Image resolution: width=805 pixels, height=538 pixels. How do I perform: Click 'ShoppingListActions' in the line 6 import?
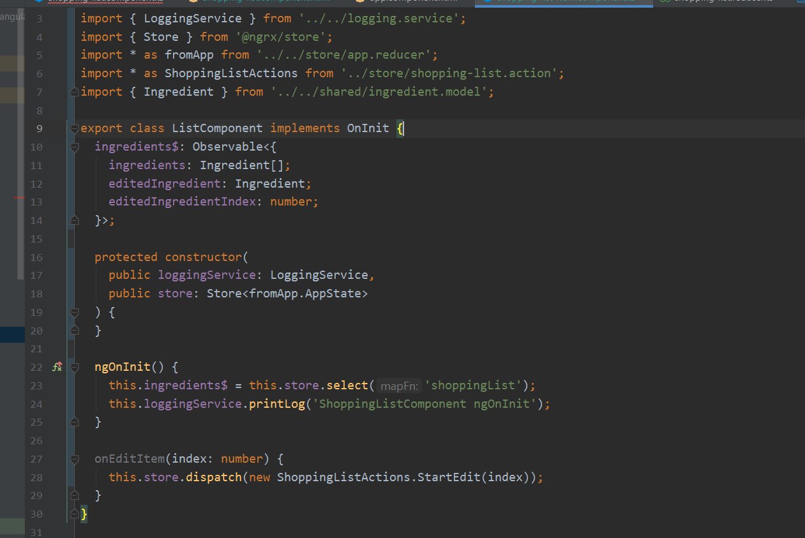tap(231, 73)
